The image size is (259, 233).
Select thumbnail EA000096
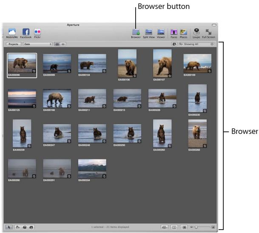[22, 63]
